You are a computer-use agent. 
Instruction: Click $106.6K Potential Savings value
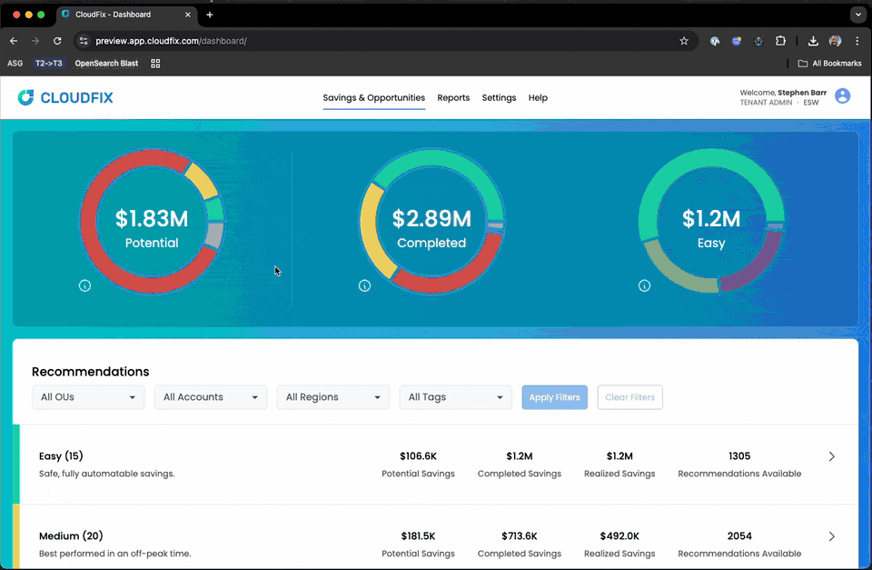click(x=418, y=455)
